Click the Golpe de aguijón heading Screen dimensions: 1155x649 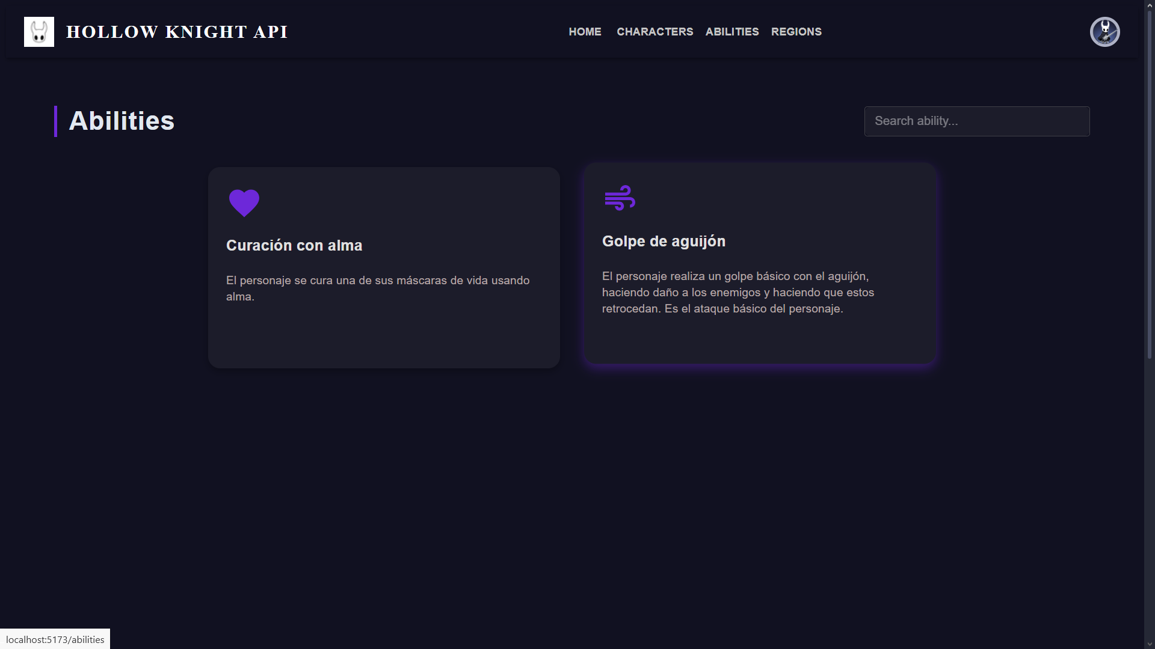point(664,242)
